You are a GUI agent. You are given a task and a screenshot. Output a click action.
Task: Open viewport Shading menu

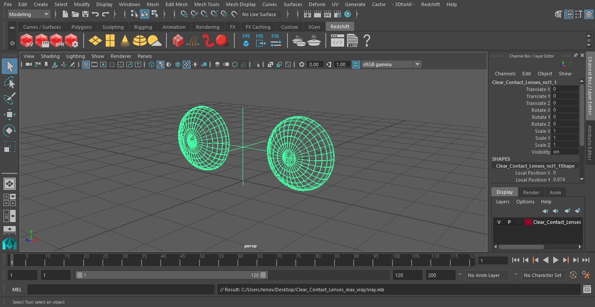click(50, 56)
